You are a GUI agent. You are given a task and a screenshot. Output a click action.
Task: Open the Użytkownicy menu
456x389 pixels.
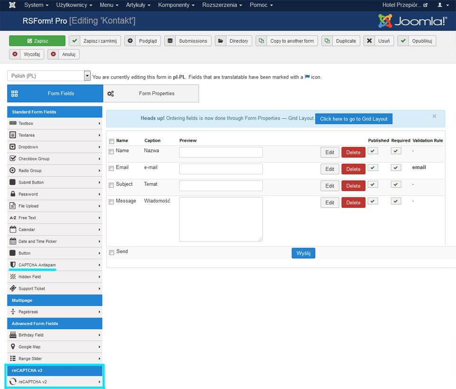click(x=74, y=5)
